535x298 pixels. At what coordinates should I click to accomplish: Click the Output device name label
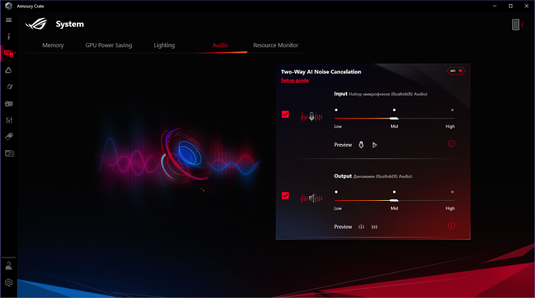click(x=383, y=176)
